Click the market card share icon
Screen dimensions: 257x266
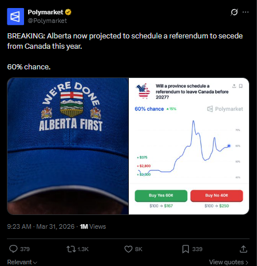pos(234,86)
